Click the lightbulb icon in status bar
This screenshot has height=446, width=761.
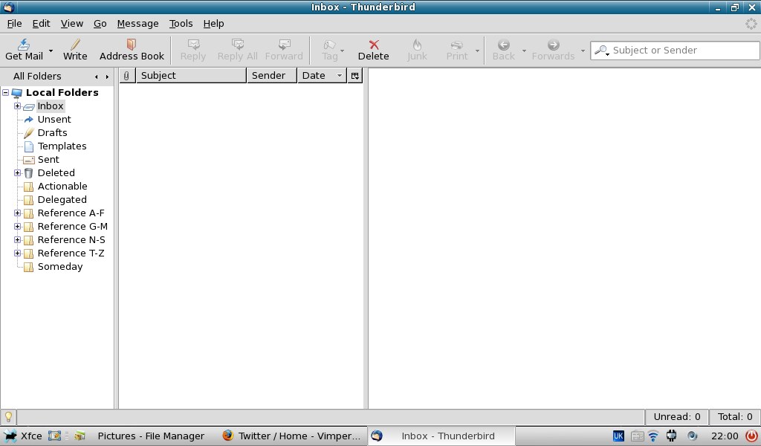[x=8, y=417]
